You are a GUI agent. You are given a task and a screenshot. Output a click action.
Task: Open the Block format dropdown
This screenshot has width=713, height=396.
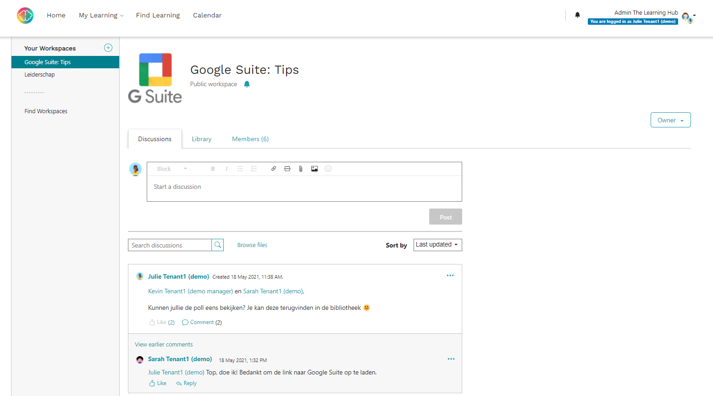coord(172,169)
